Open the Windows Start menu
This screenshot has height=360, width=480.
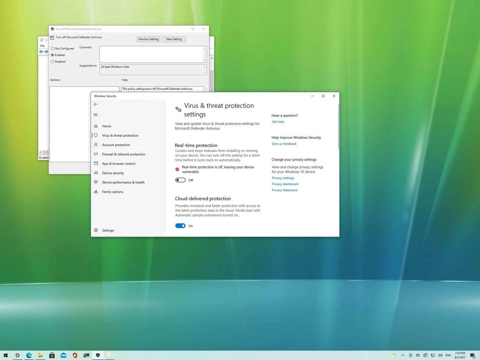tap(6, 355)
